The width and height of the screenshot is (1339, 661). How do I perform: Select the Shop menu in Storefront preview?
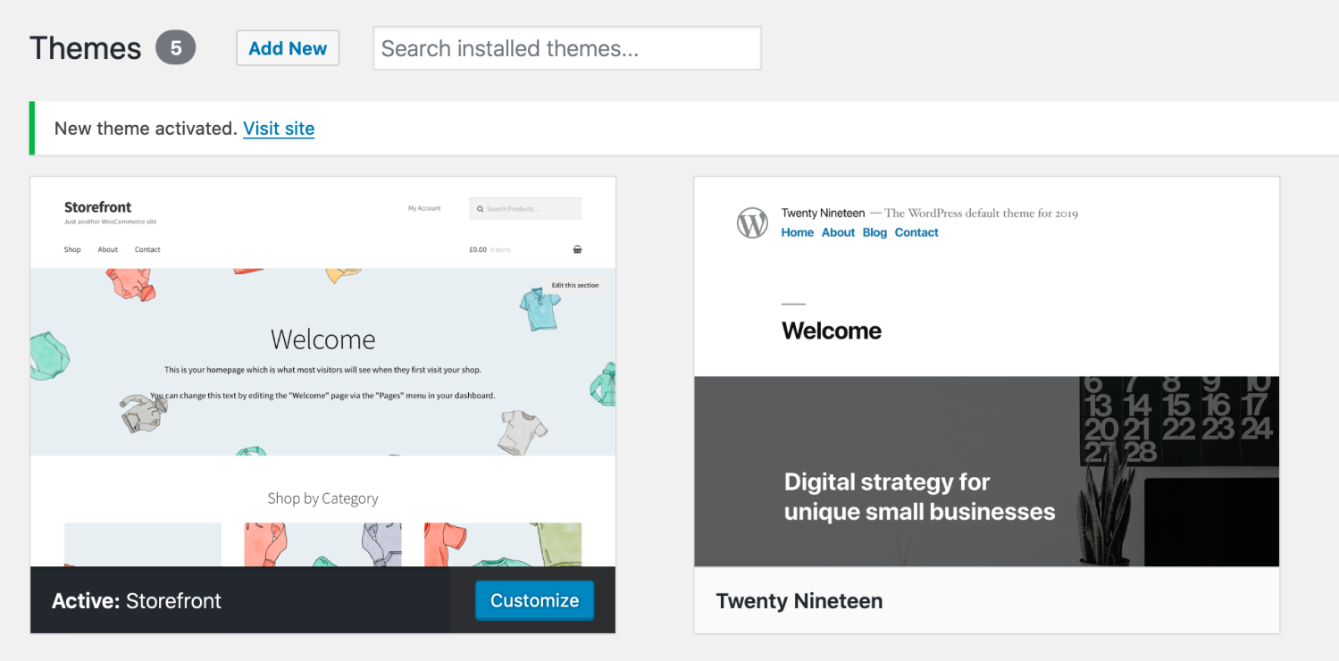[72, 249]
